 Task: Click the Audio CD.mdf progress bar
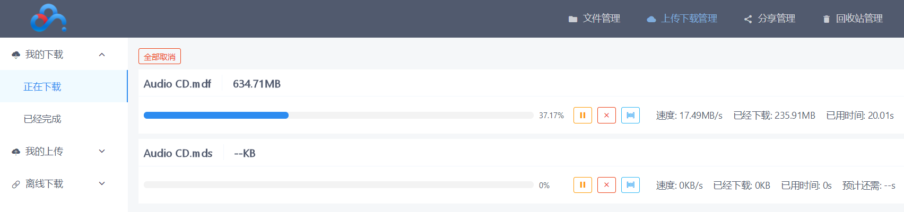(x=338, y=116)
